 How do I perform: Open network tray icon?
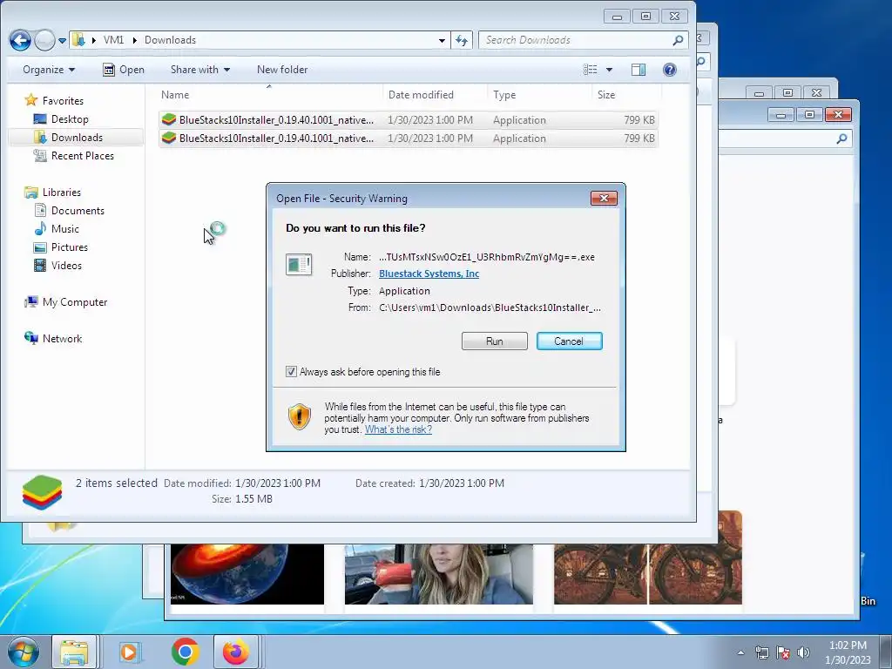point(761,652)
